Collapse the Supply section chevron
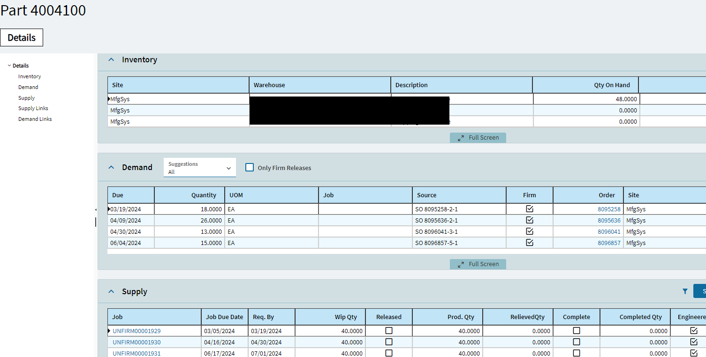Viewport: 706px width, 357px height. [111, 291]
